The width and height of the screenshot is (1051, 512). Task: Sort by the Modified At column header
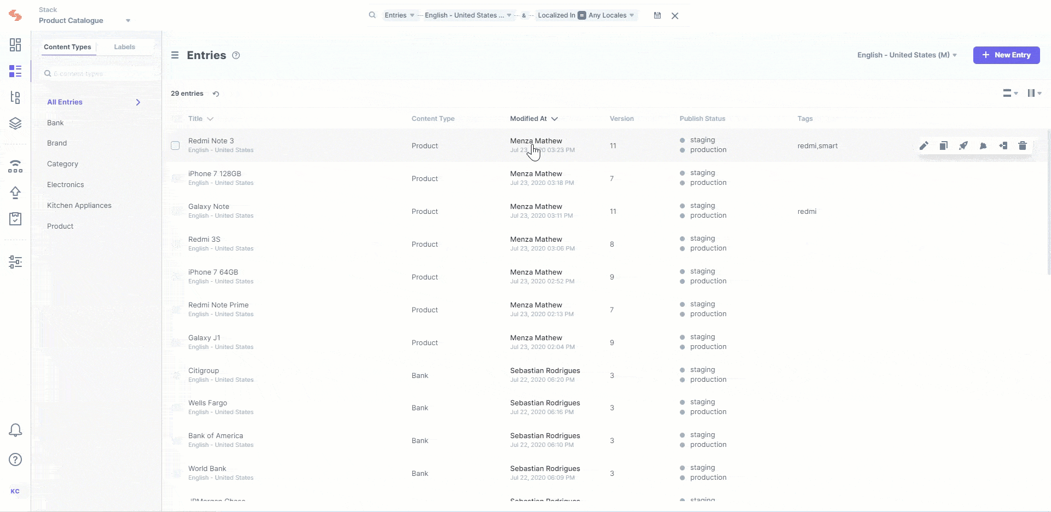[534, 119]
